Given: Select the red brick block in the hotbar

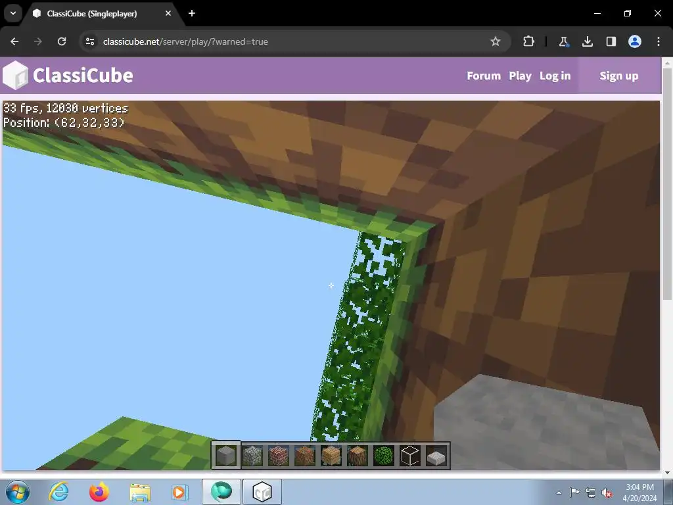Looking at the screenshot, I should (279, 456).
